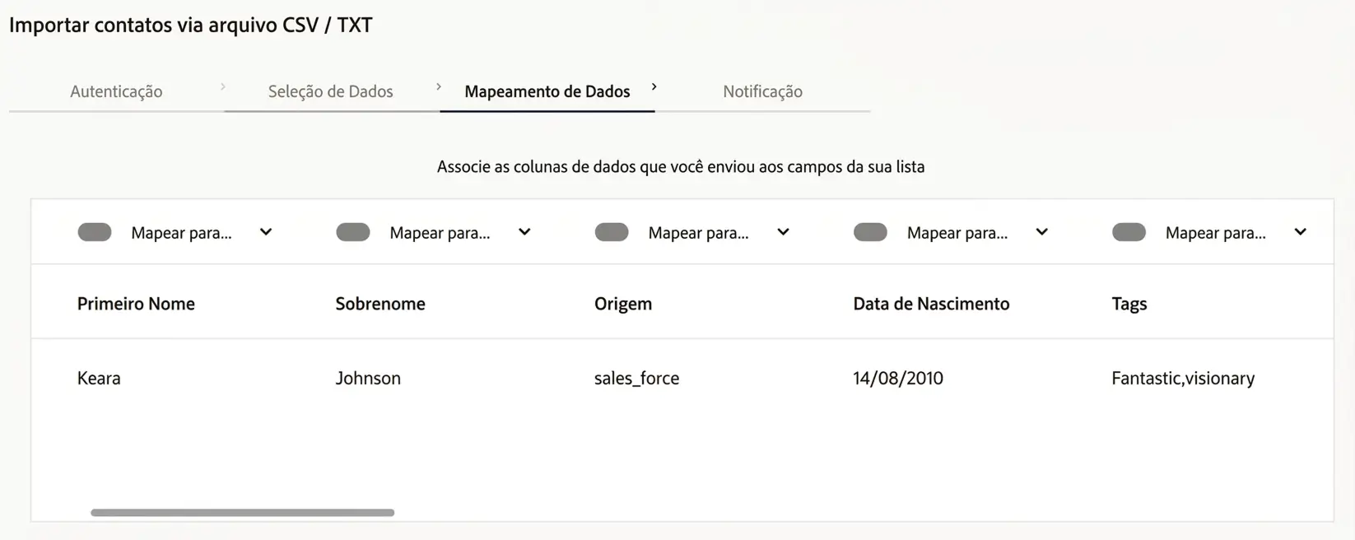
Task: Enable mapping switch above Tags column
Action: pyautogui.click(x=1129, y=232)
